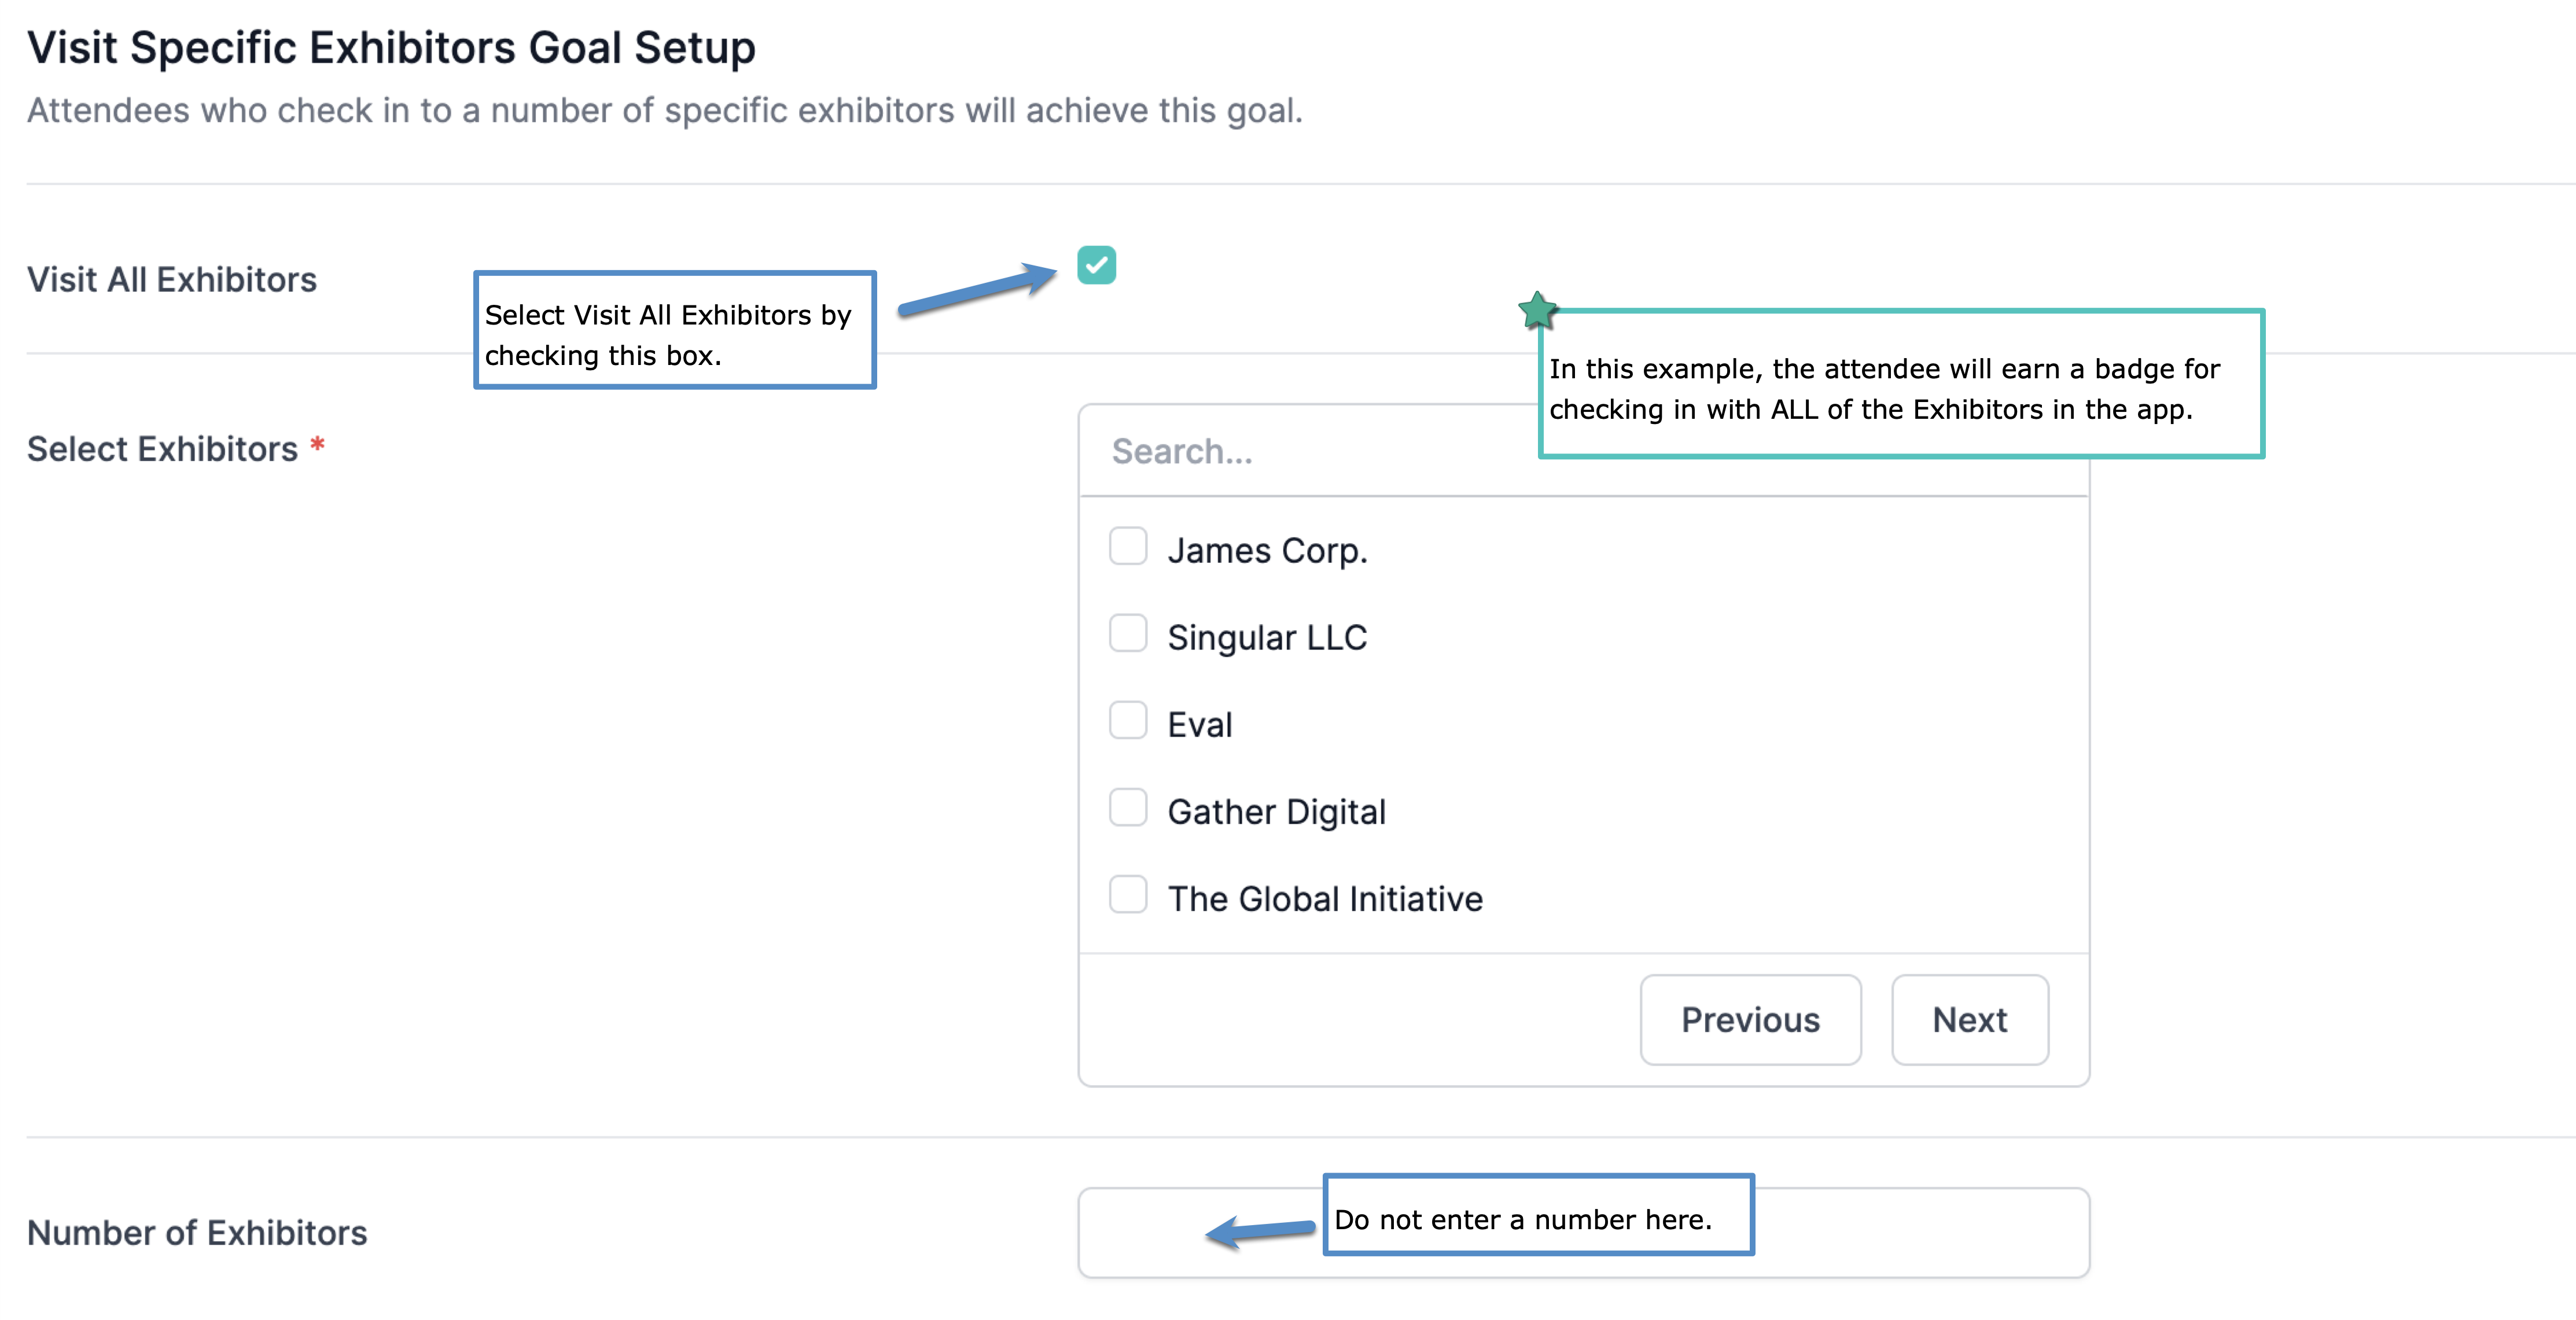Image resolution: width=2576 pixels, height=1320 pixels.
Task: Click The Global Initiative label text
Action: point(1325,899)
